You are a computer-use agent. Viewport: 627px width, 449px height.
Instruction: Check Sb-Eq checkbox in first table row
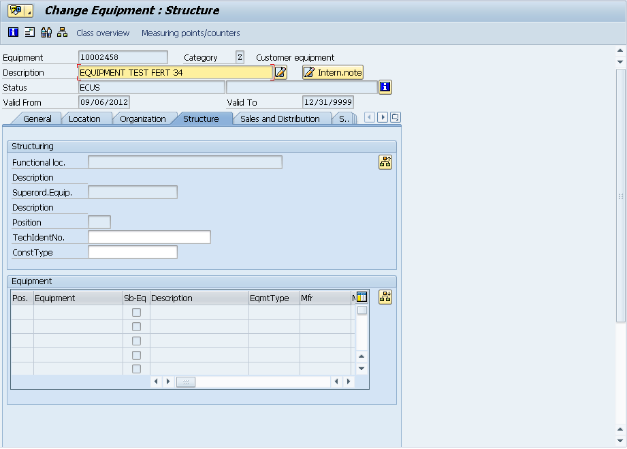pos(136,312)
